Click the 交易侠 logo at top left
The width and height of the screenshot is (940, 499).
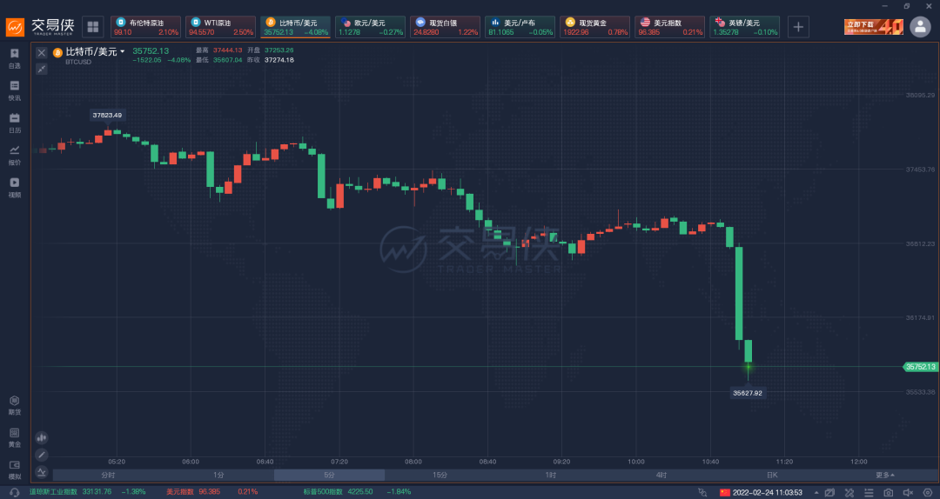tap(41, 27)
